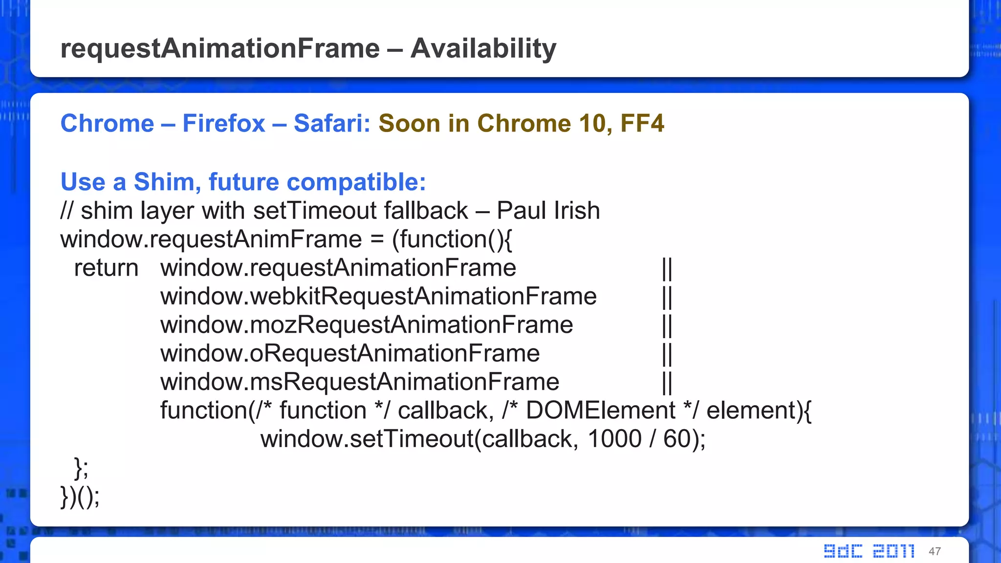Image resolution: width=1001 pixels, height=563 pixels.
Task: Click the "window.msRequestAnimationFrame" line
Action: (x=360, y=382)
